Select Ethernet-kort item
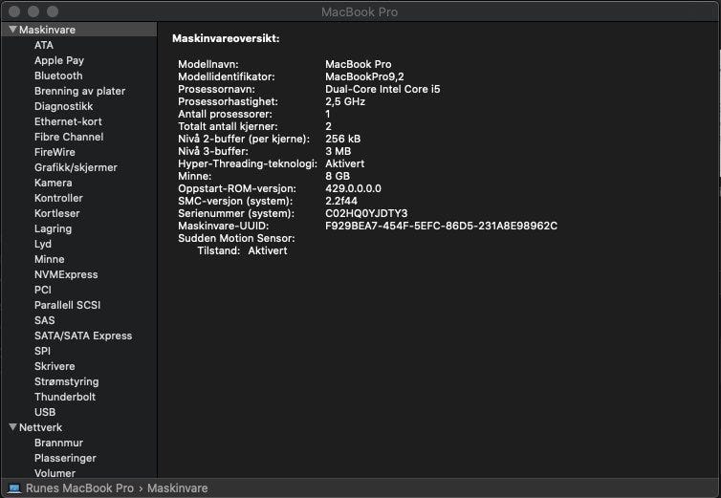 click(68, 121)
